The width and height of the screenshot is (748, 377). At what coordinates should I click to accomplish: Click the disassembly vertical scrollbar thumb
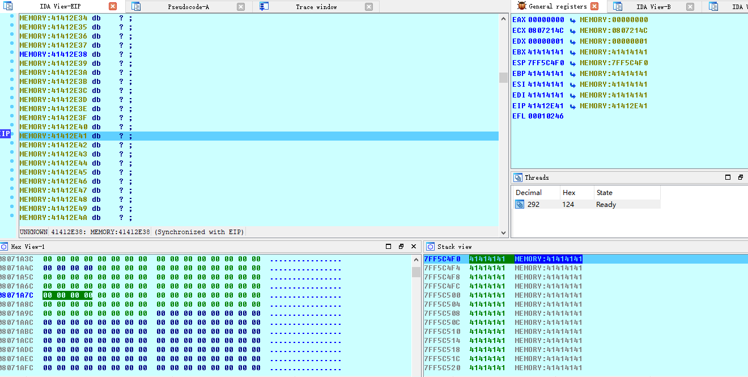504,78
